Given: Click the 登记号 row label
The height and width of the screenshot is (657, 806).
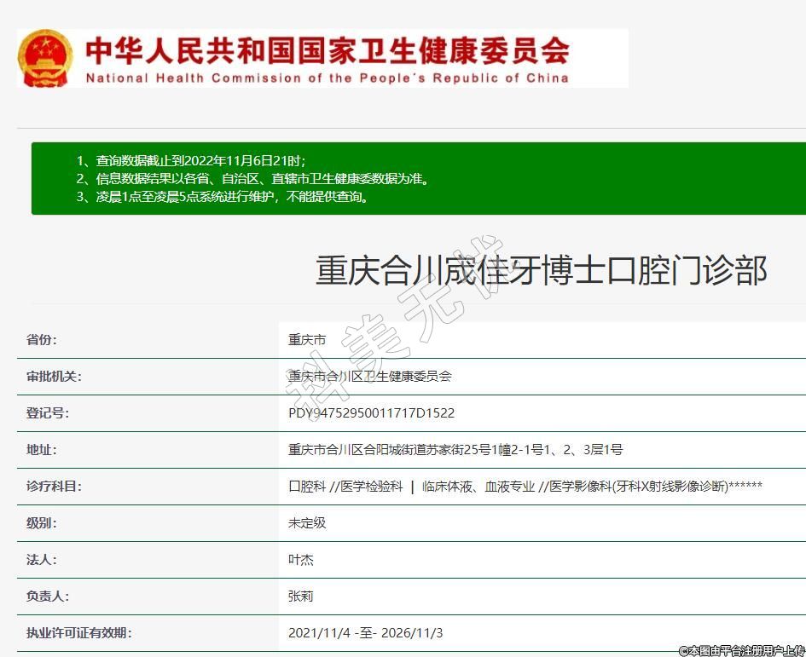Looking at the screenshot, I should pos(47,412).
